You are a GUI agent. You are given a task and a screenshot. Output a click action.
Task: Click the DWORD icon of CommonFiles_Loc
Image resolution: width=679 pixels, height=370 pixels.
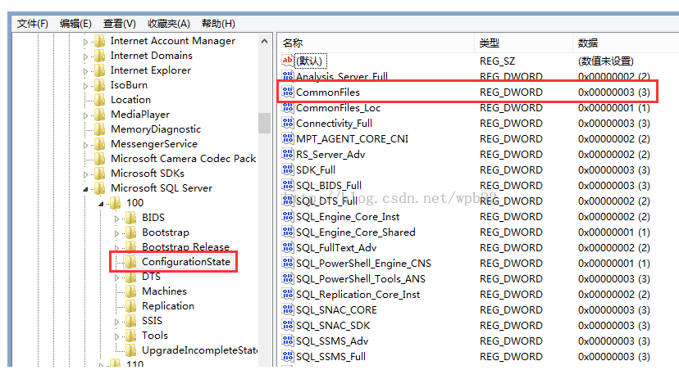pos(288,106)
